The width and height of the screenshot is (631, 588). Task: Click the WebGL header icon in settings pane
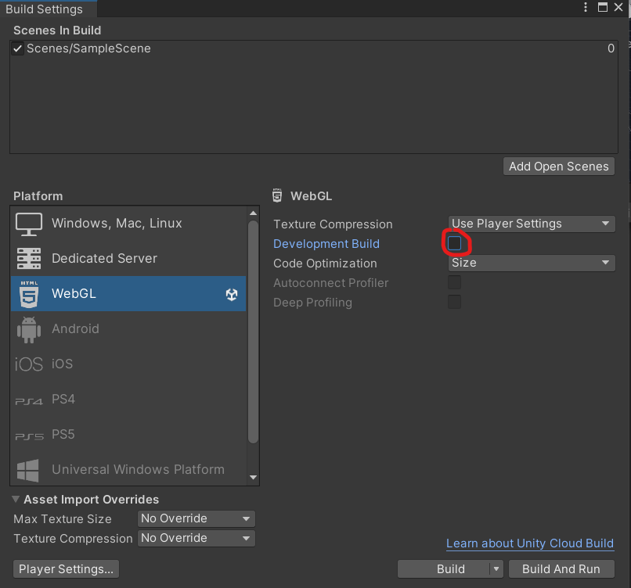coord(277,195)
